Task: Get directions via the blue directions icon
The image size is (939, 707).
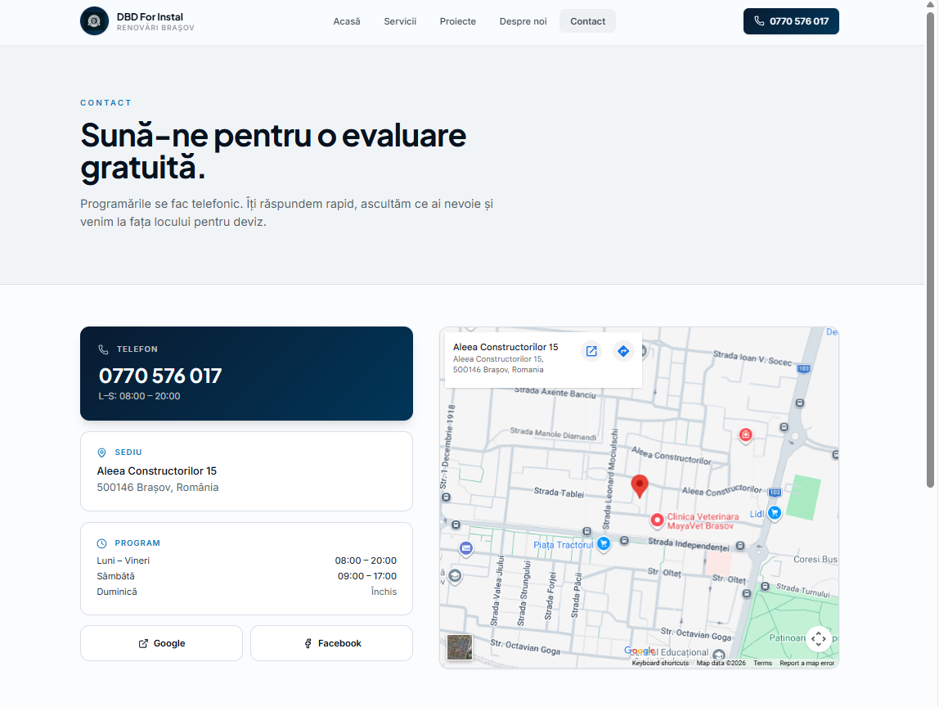Action: [623, 351]
